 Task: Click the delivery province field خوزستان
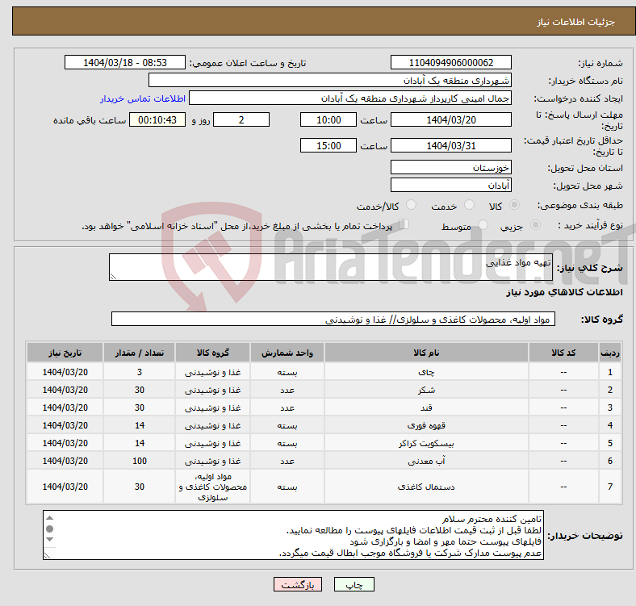(x=450, y=167)
